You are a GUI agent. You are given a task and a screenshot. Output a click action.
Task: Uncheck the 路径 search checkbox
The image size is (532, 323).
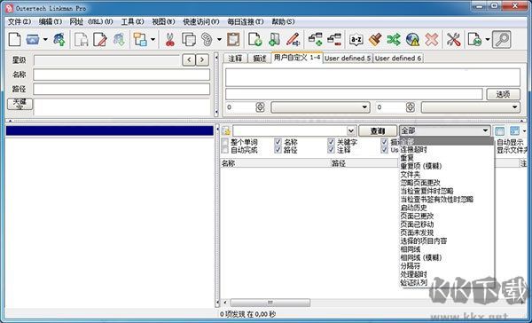(278, 149)
